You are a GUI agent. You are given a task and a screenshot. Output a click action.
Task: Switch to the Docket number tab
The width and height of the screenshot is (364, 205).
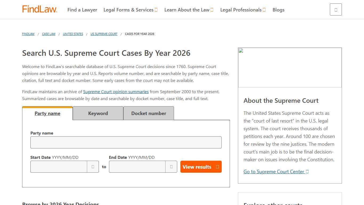tap(148, 113)
